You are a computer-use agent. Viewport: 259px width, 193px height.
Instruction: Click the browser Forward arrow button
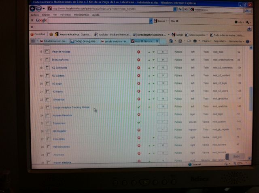[x=39, y=8]
